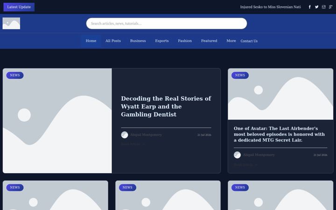The image size is (336, 210).
Task: Expand the More menu in the navigation
Action: coord(231,41)
